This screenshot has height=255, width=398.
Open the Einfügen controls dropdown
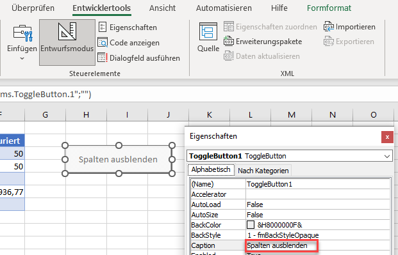point(22,42)
